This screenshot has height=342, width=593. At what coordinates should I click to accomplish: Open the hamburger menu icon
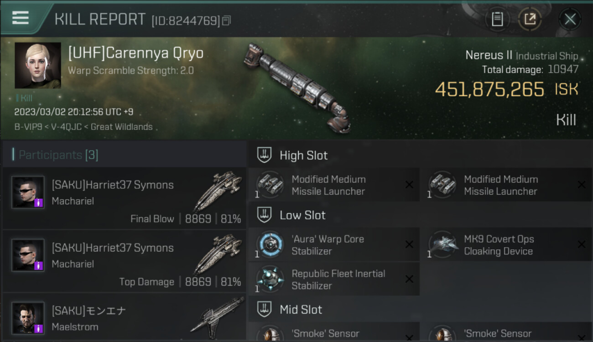(x=21, y=18)
